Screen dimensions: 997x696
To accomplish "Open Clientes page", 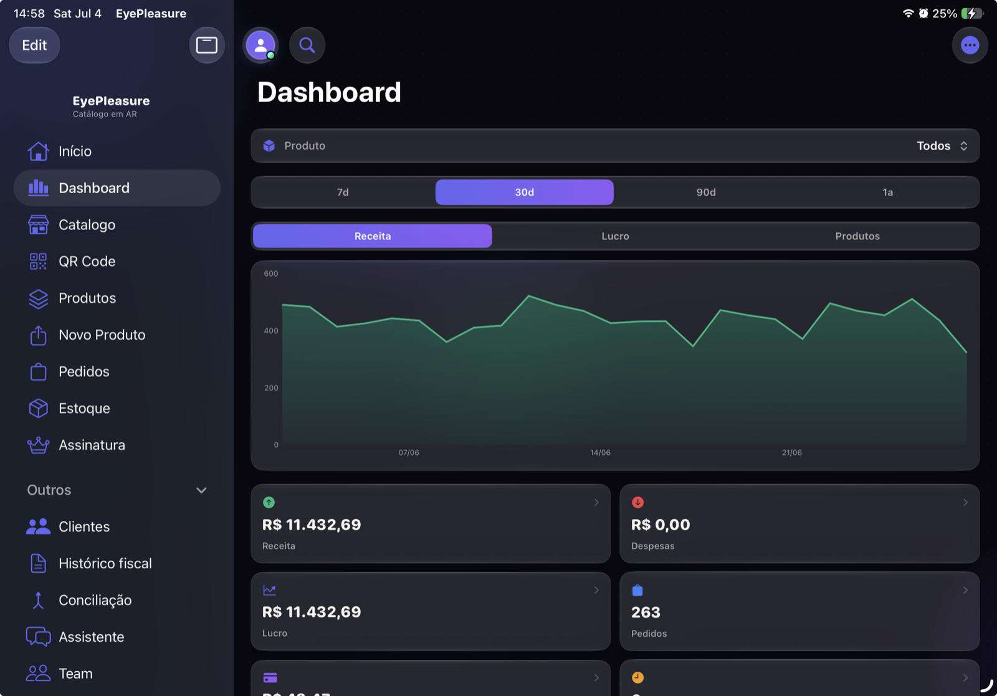I will tap(117, 527).
